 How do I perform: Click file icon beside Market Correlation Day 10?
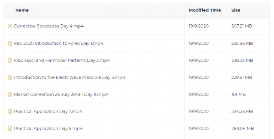tap(10, 95)
